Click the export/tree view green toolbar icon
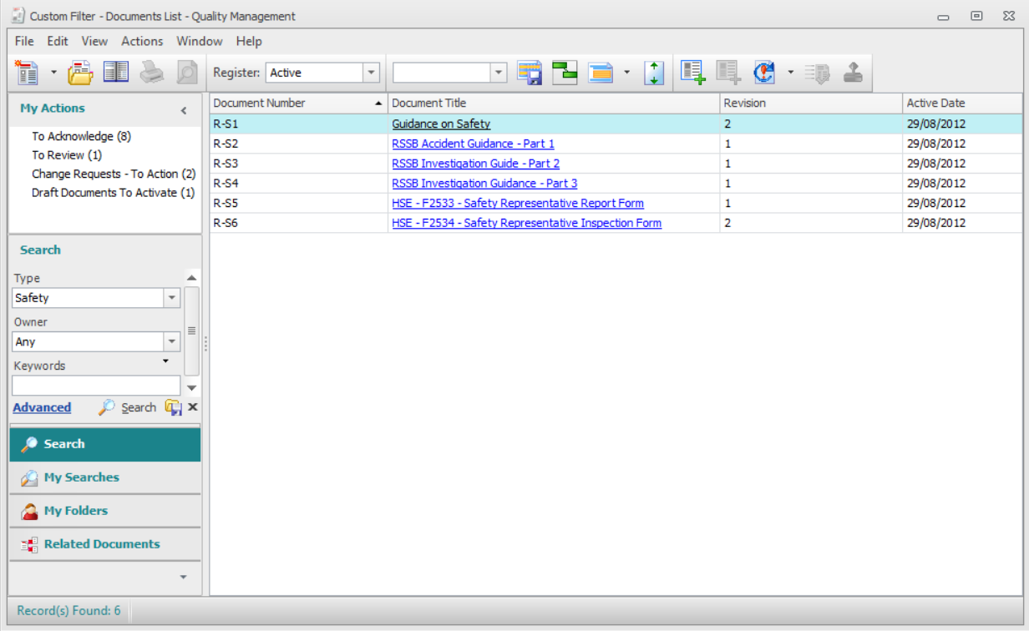This screenshot has height=631, width=1029. pos(565,72)
